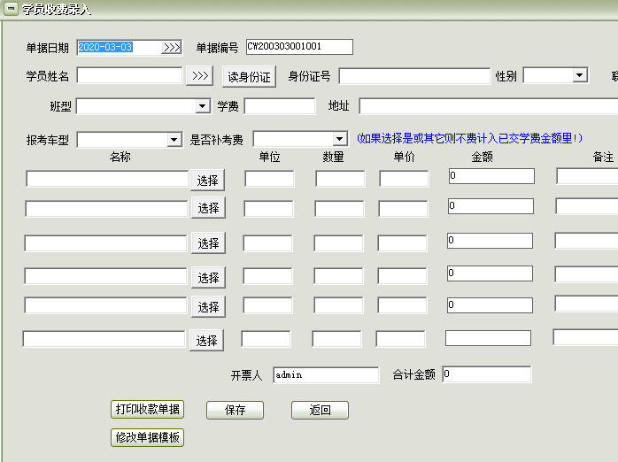The height and width of the screenshot is (462, 618).
Task: Click 选择 button in first item row
Action: 208,180
